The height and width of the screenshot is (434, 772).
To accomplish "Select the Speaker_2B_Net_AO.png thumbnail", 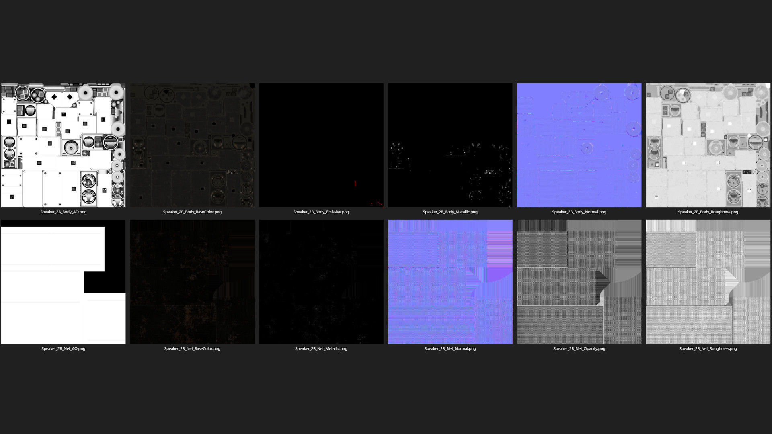I will click(x=63, y=282).
